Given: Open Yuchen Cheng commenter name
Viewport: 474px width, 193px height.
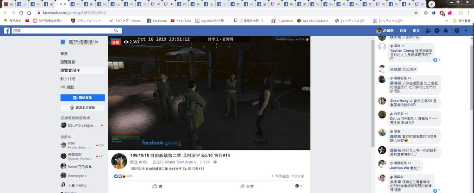Looking at the screenshot, I should (402, 51).
